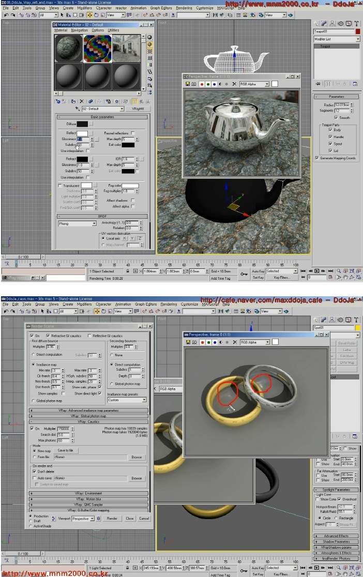Enable Reflective GI caustics checkbox
The image size is (363, 577).
coord(89,336)
